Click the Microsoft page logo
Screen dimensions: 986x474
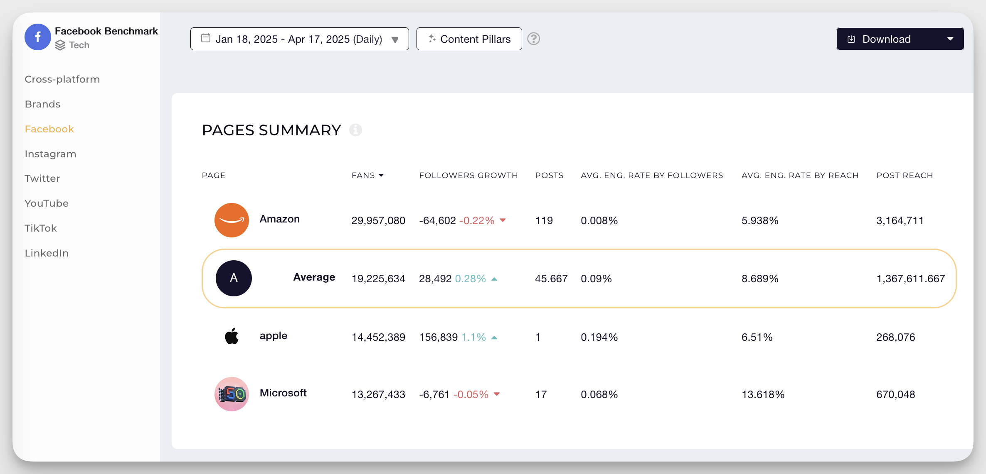pos(232,394)
